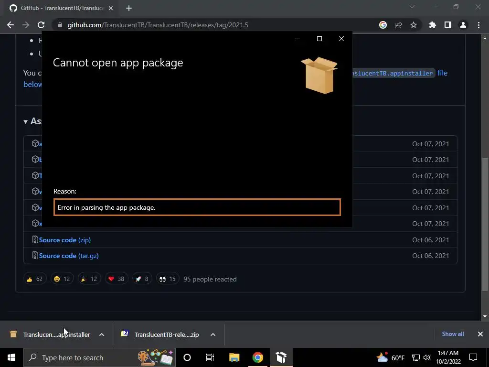This screenshot has width=489, height=367.
Task: Open a new browser tab
Action: click(x=129, y=8)
